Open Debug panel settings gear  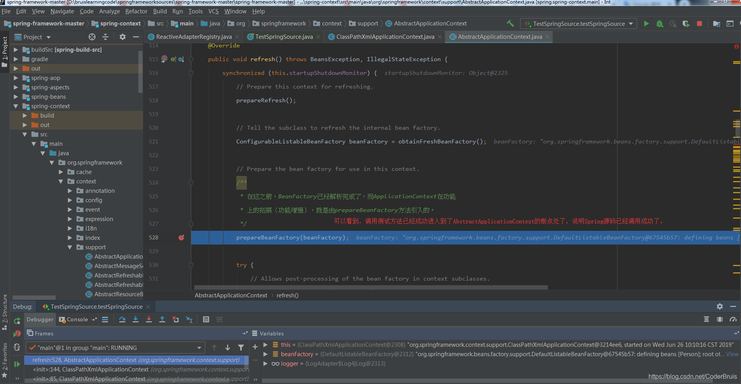pyautogui.click(x=720, y=306)
